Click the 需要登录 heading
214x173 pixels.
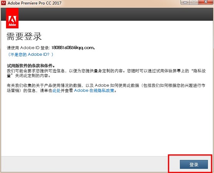(x=24, y=37)
